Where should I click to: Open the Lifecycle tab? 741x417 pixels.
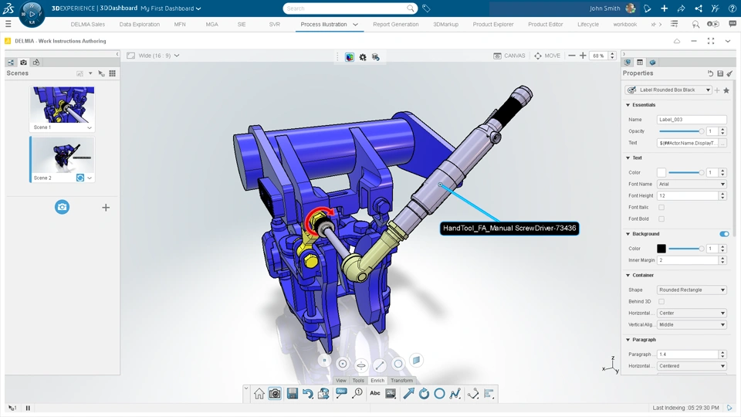tap(588, 25)
